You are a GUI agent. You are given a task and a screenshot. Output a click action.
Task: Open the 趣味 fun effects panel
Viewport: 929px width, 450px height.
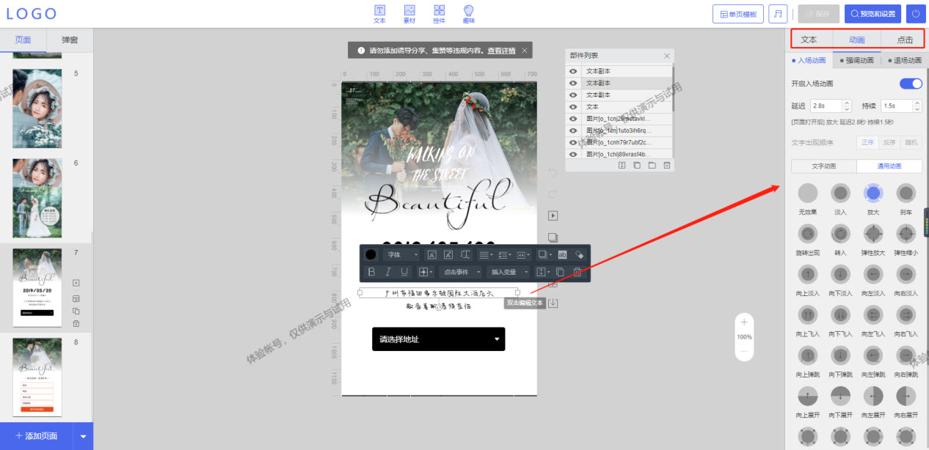click(467, 13)
